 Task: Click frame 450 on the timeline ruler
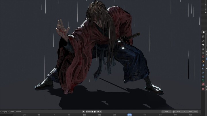coord(190,115)
